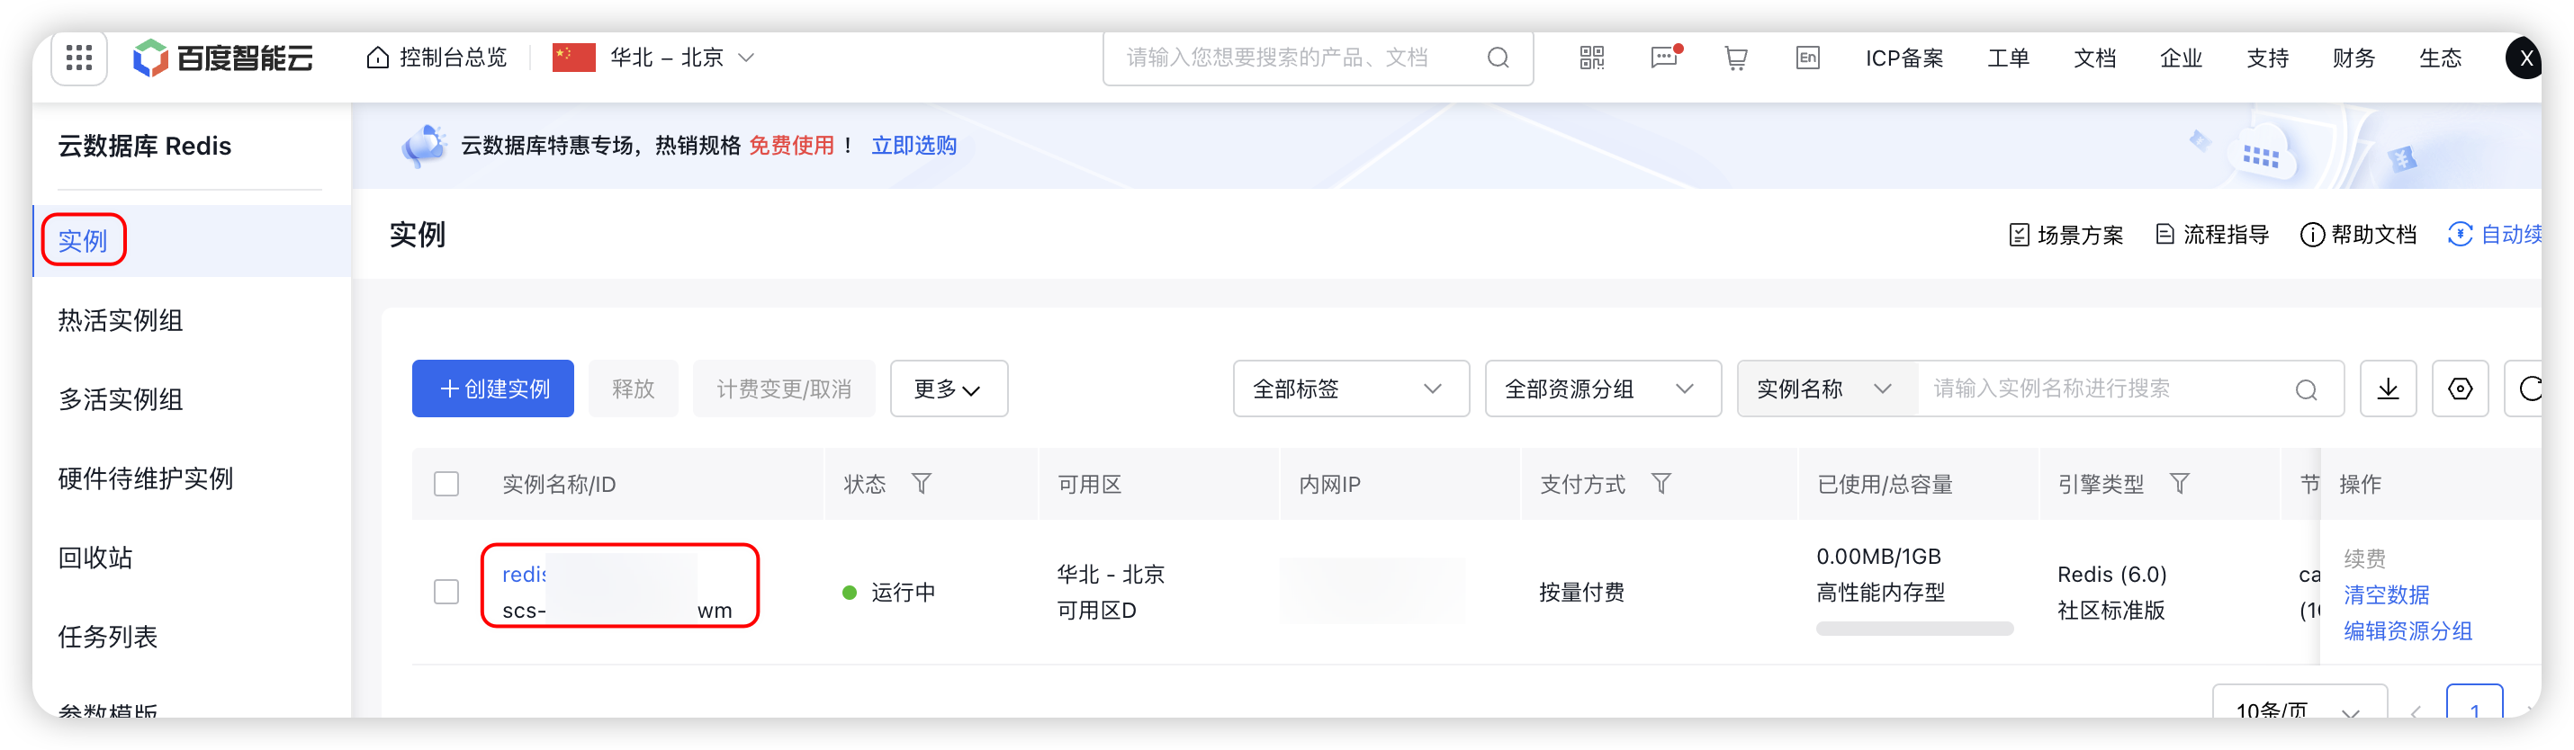Open the 帮助文档 link

(2358, 235)
